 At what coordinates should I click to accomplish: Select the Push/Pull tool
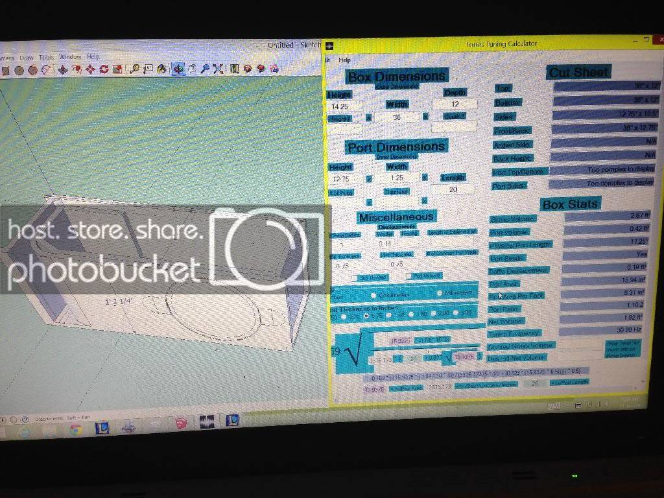click(x=63, y=69)
